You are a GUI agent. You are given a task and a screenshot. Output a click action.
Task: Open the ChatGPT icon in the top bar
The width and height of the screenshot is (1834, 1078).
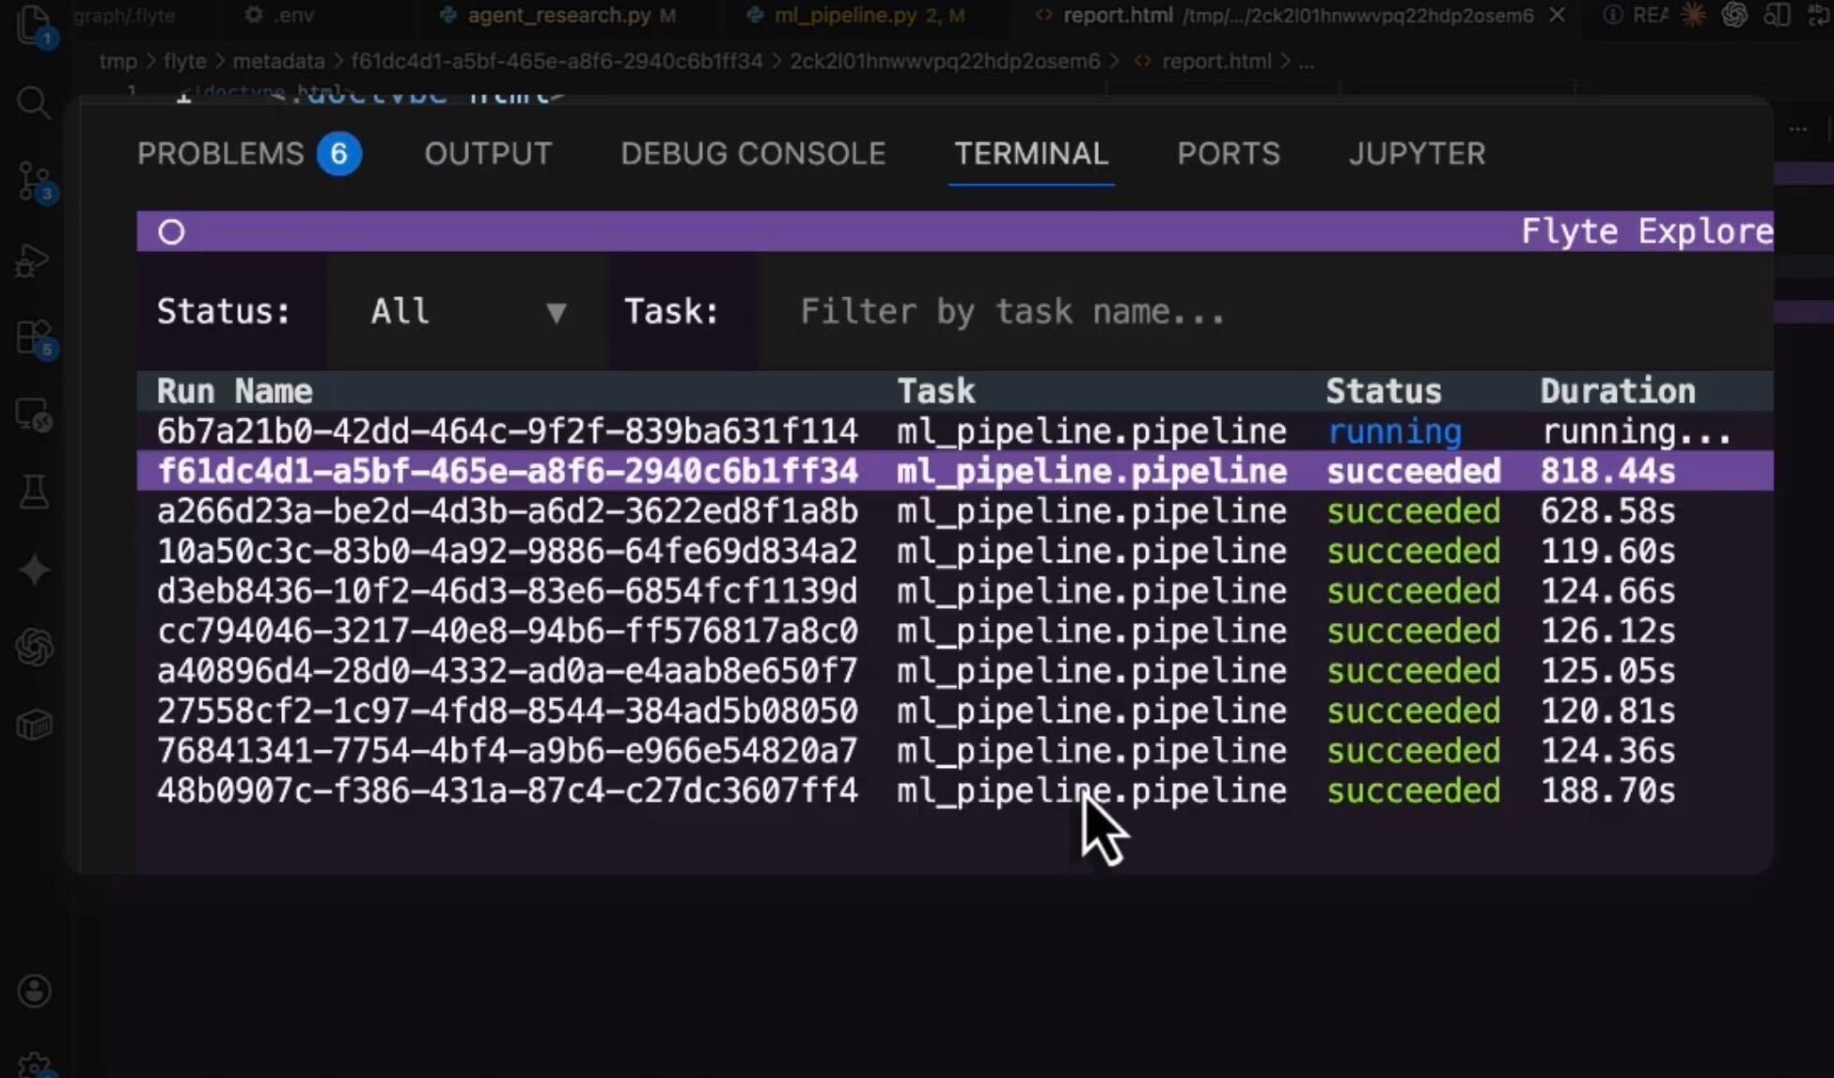tap(1734, 15)
